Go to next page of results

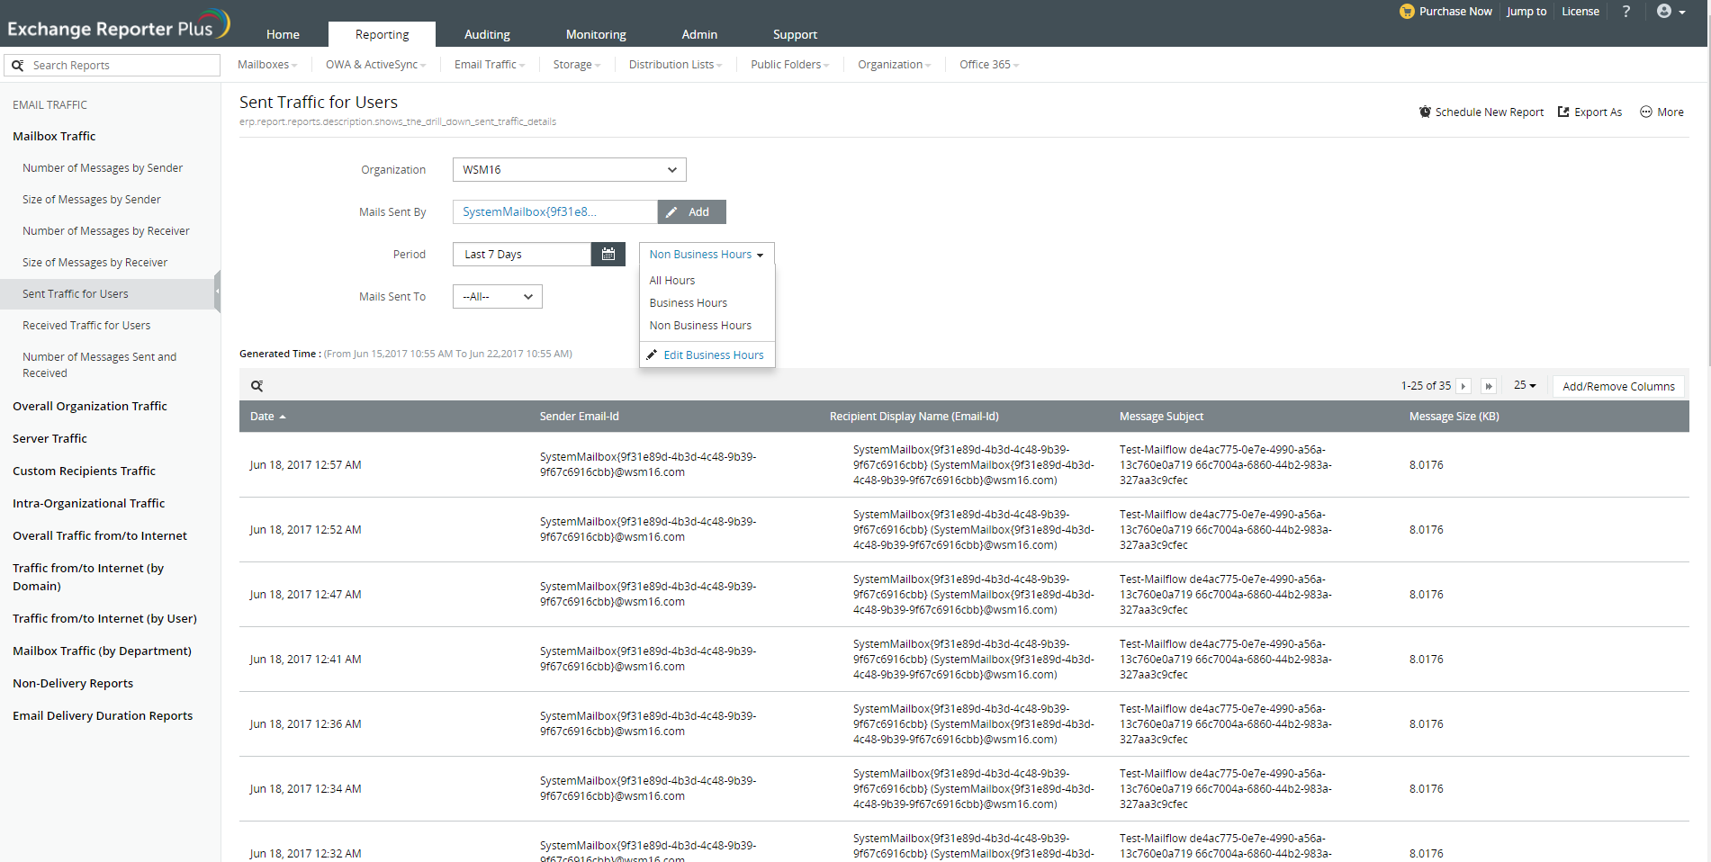click(1463, 386)
